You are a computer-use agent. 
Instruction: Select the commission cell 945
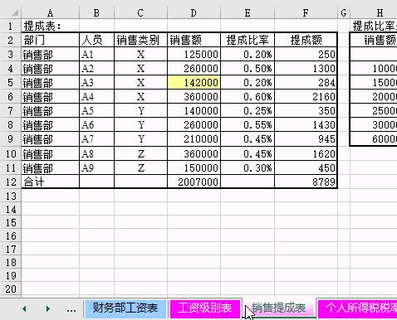[x=306, y=138]
